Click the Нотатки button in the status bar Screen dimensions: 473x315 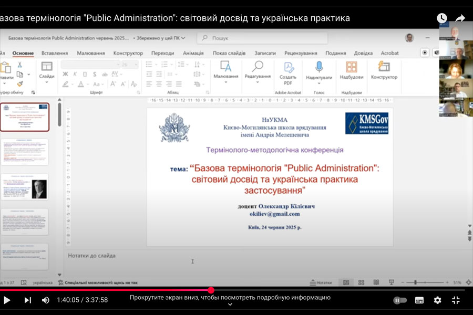pyautogui.click(x=321, y=282)
